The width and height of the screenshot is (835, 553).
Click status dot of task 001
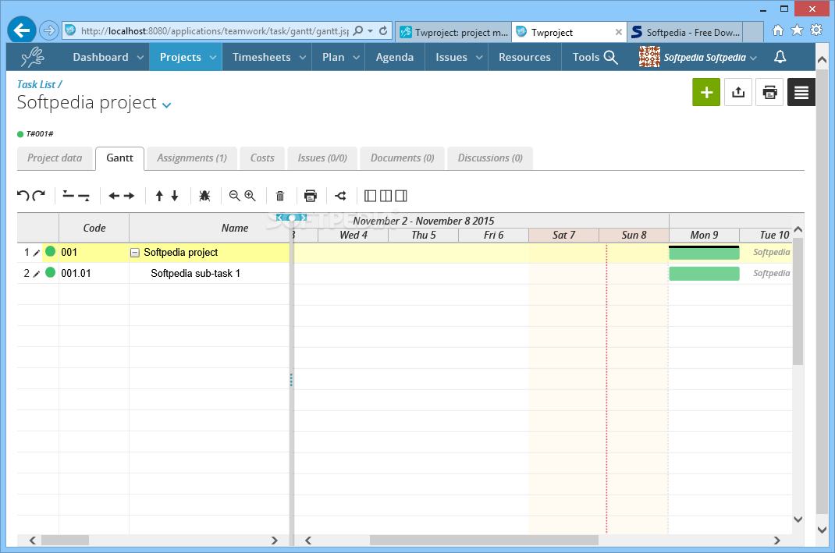(x=51, y=251)
